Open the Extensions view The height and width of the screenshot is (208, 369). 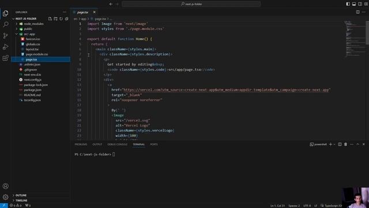[x=5, y=58]
